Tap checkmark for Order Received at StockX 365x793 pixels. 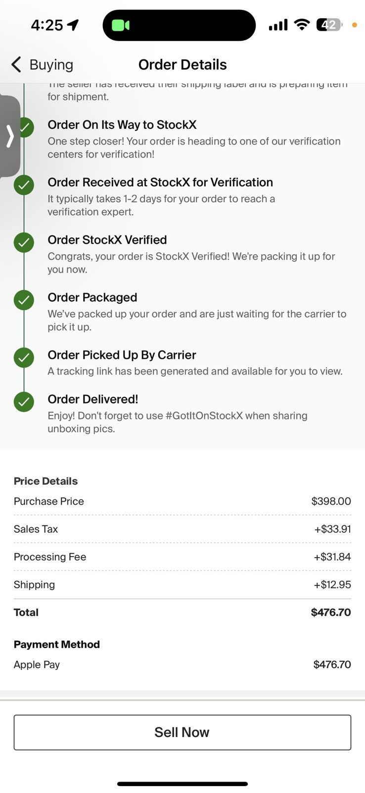[24, 185]
